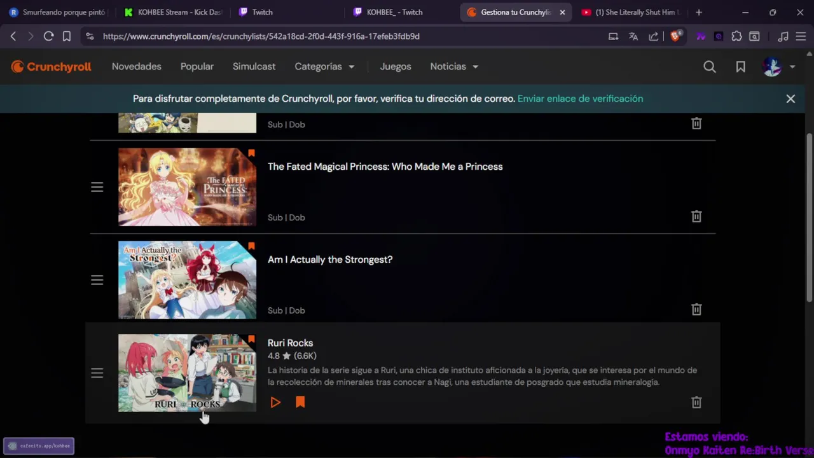Open the Novedades menu item
This screenshot has width=814, height=458.
137,67
